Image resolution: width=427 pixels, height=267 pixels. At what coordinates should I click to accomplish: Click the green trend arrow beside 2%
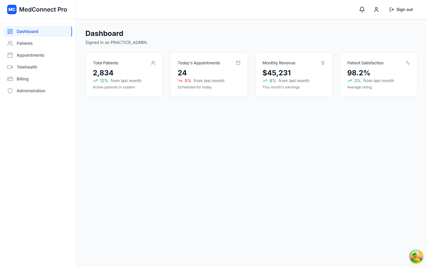pyautogui.click(x=350, y=81)
